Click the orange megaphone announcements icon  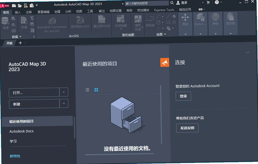pyautogui.click(x=165, y=62)
